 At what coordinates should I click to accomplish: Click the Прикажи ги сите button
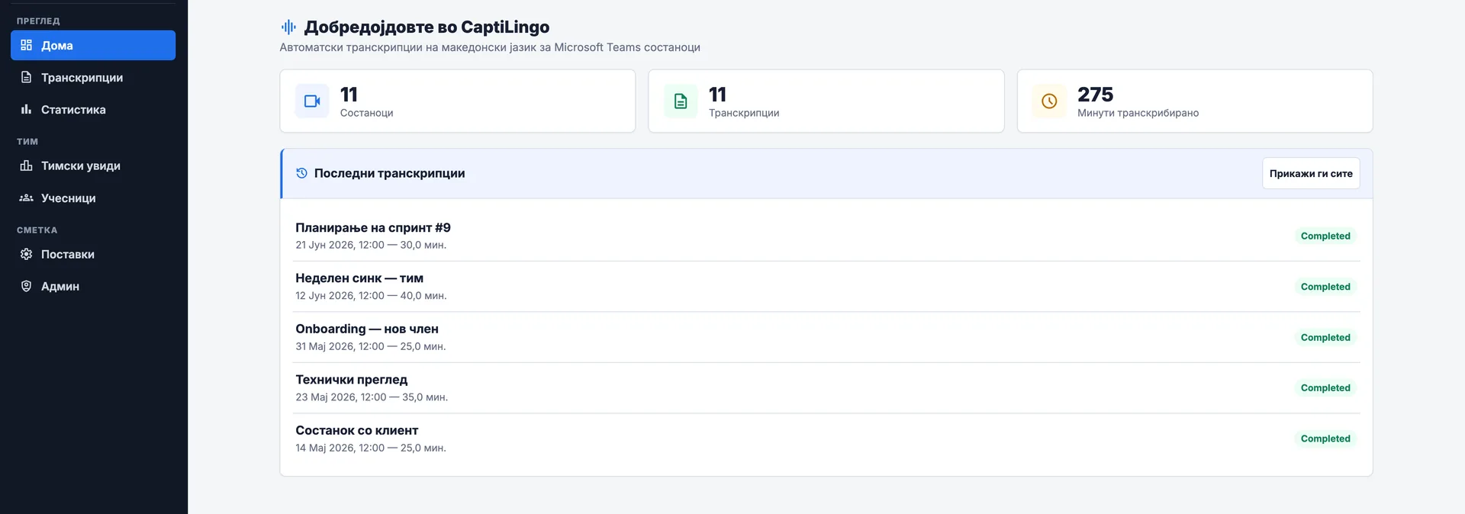[1311, 173]
